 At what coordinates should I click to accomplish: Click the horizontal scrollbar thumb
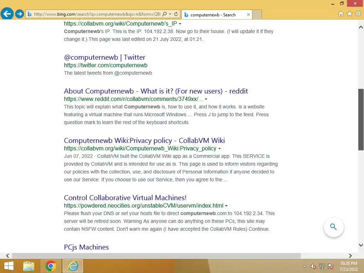coord(156,256)
